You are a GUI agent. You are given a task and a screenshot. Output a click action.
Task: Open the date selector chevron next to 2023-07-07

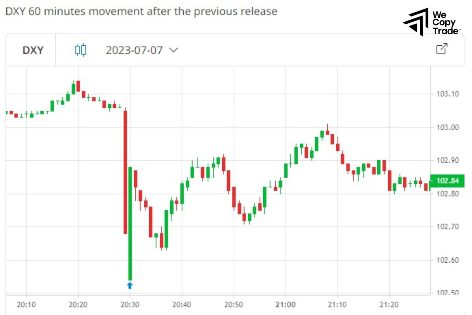(173, 50)
